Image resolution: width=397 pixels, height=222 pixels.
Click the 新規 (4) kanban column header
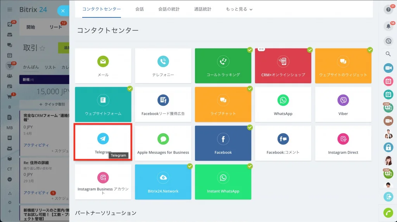[x=44, y=79]
